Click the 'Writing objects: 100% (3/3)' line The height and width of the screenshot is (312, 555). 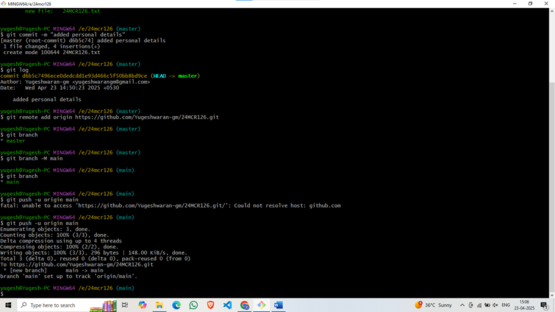[x=94, y=253]
